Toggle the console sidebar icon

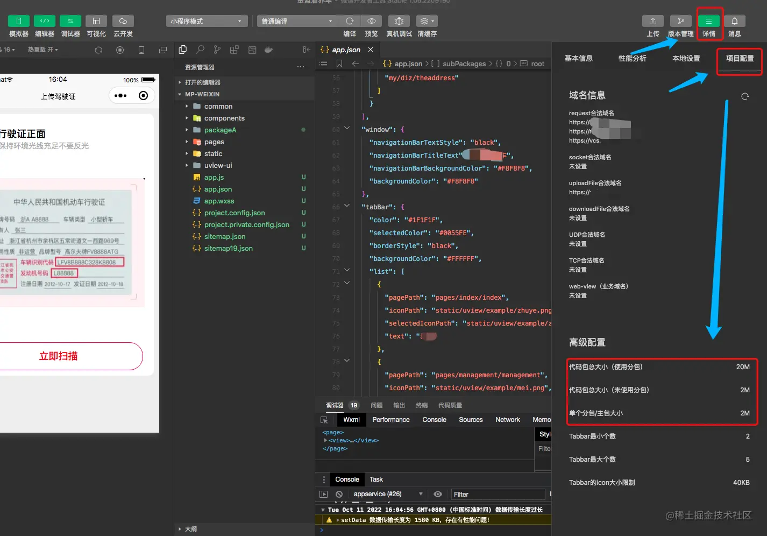pyautogui.click(x=323, y=494)
